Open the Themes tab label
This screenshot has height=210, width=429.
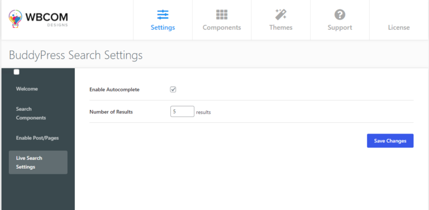tap(281, 27)
